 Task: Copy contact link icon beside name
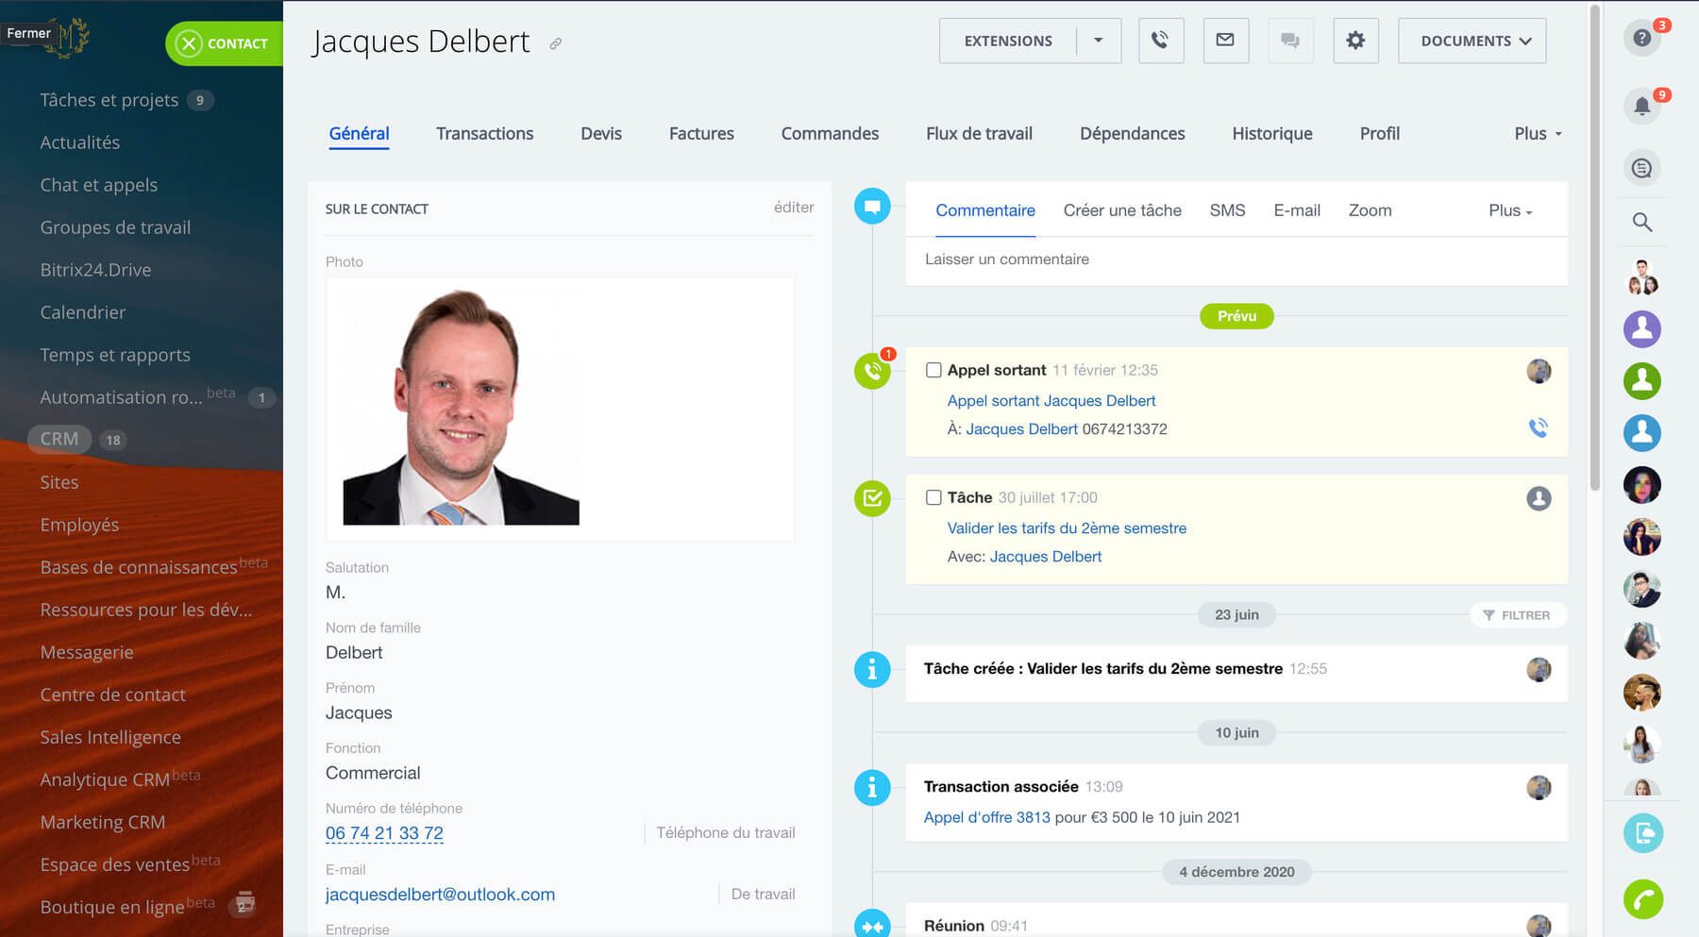coord(556,43)
